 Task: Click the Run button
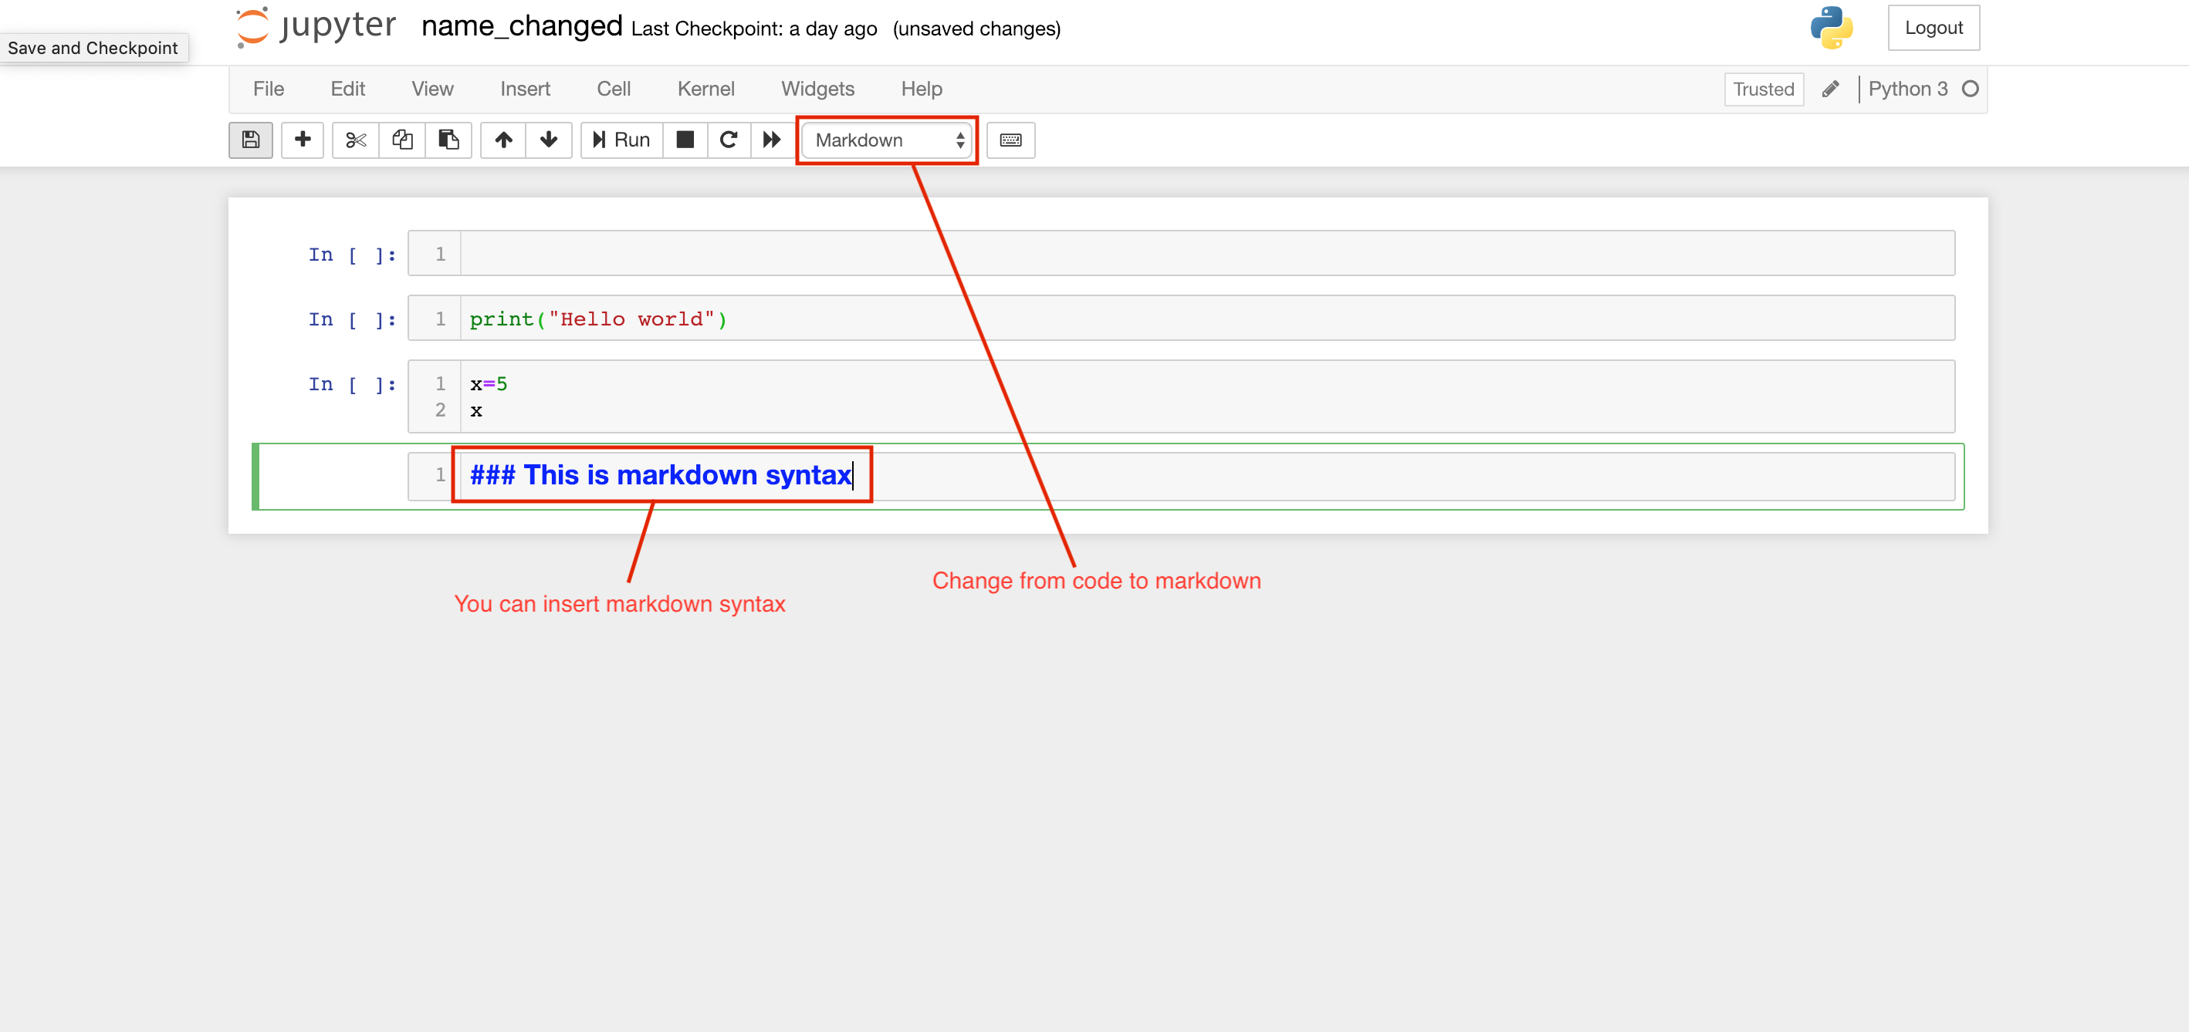[x=618, y=140]
